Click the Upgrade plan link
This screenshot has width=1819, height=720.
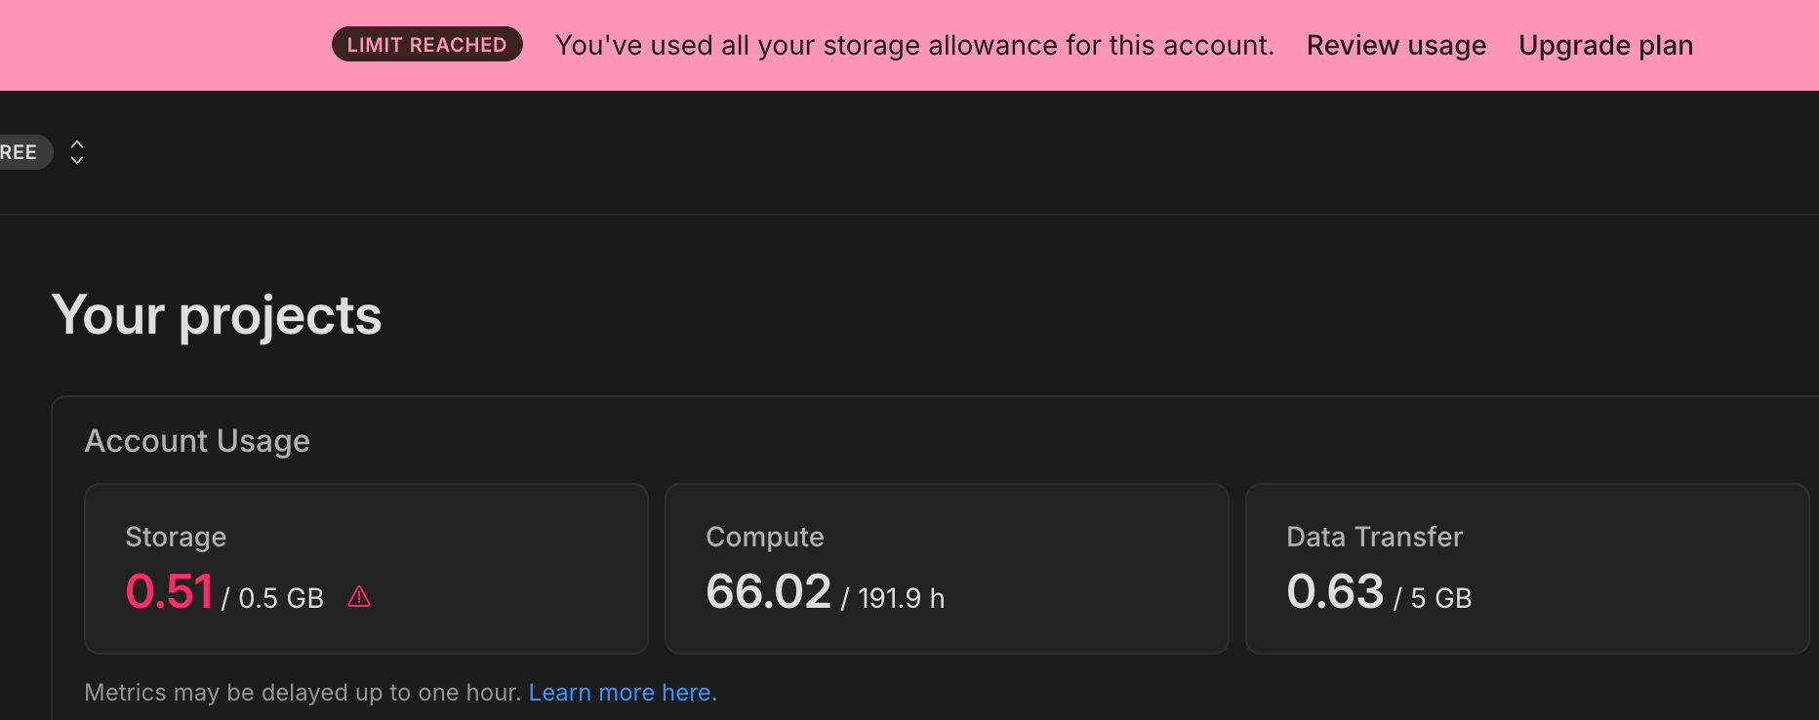coord(1605,46)
